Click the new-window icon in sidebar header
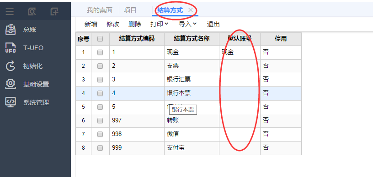This screenshot has width=373, height=177. tap(54, 11)
